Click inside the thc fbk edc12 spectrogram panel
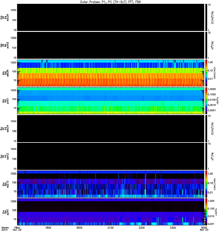 click(111, 184)
